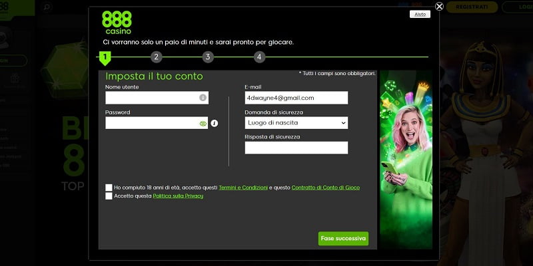533x266 pixels.
Task: Click Fase successiva button
Action: [343, 239]
